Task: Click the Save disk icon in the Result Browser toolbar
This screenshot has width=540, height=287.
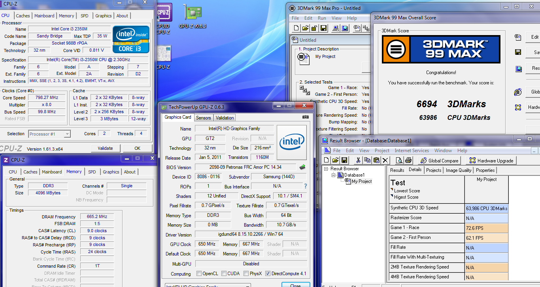Action: pos(344,160)
